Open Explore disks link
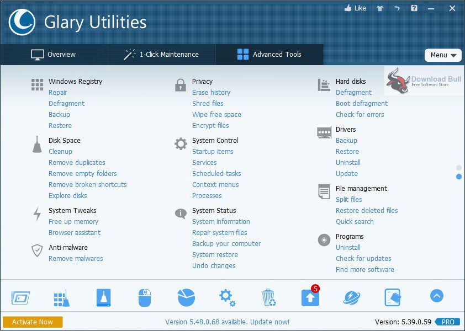This screenshot has width=465, height=331. pos(67,196)
